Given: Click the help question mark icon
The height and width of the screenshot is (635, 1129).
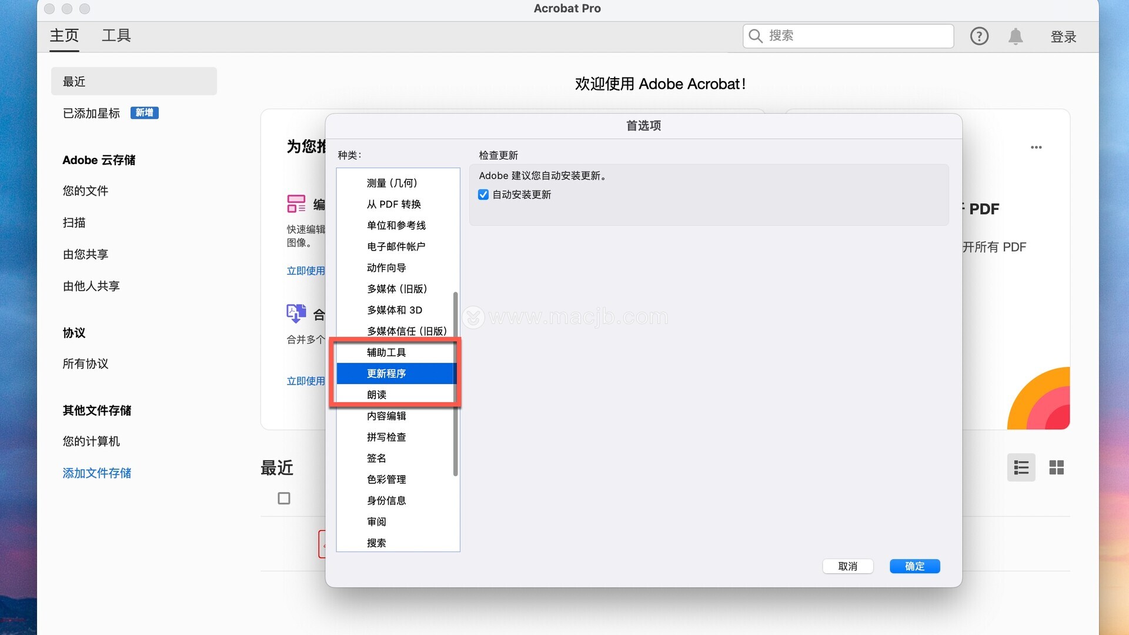Looking at the screenshot, I should pyautogui.click(x=979, y=36).
